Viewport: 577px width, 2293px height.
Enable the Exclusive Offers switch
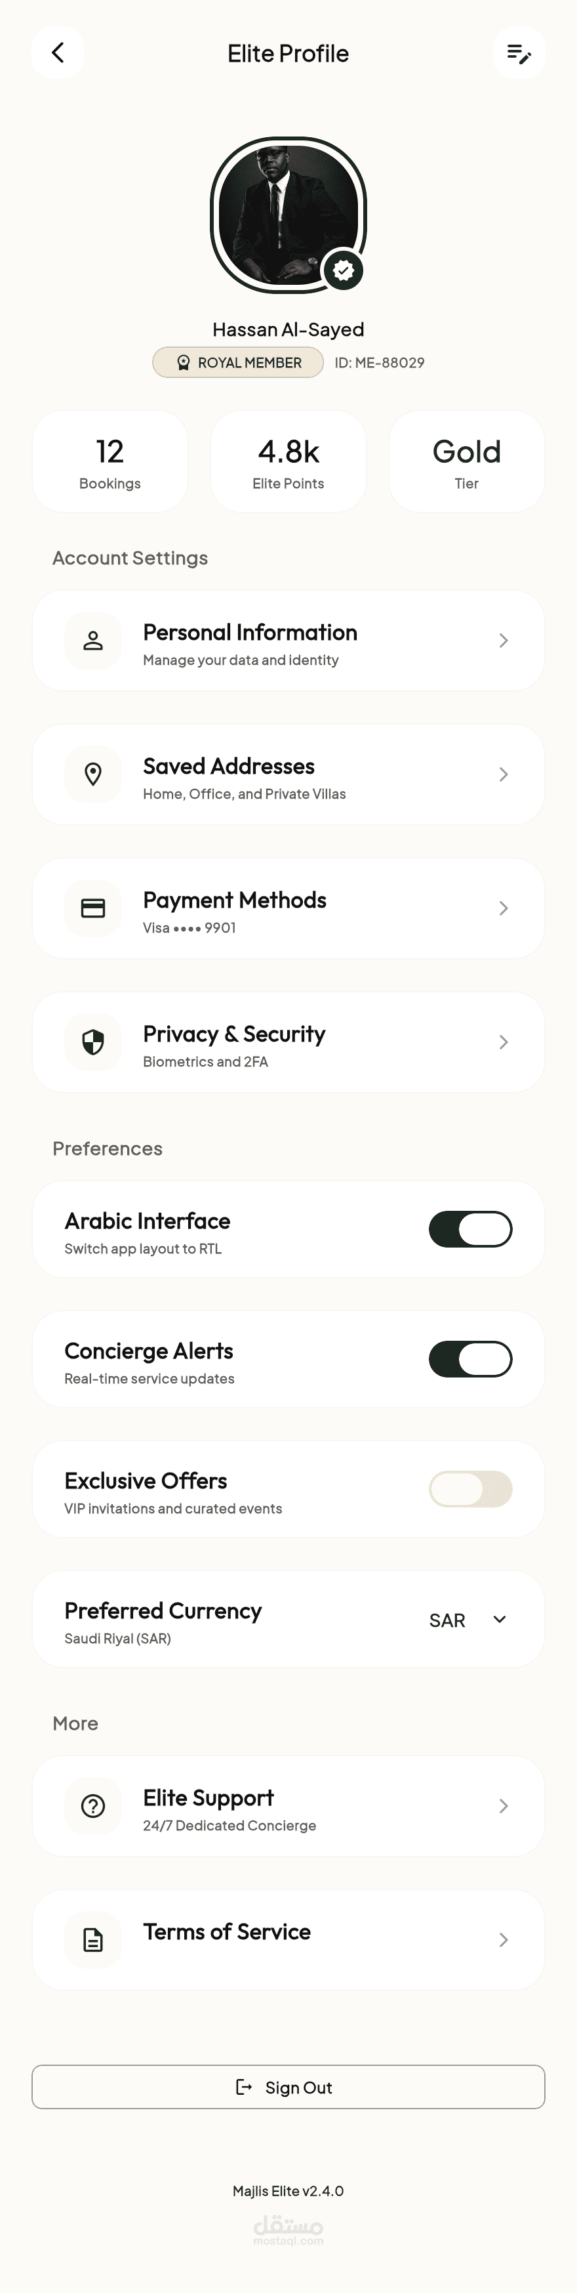tap(470, 1489)
